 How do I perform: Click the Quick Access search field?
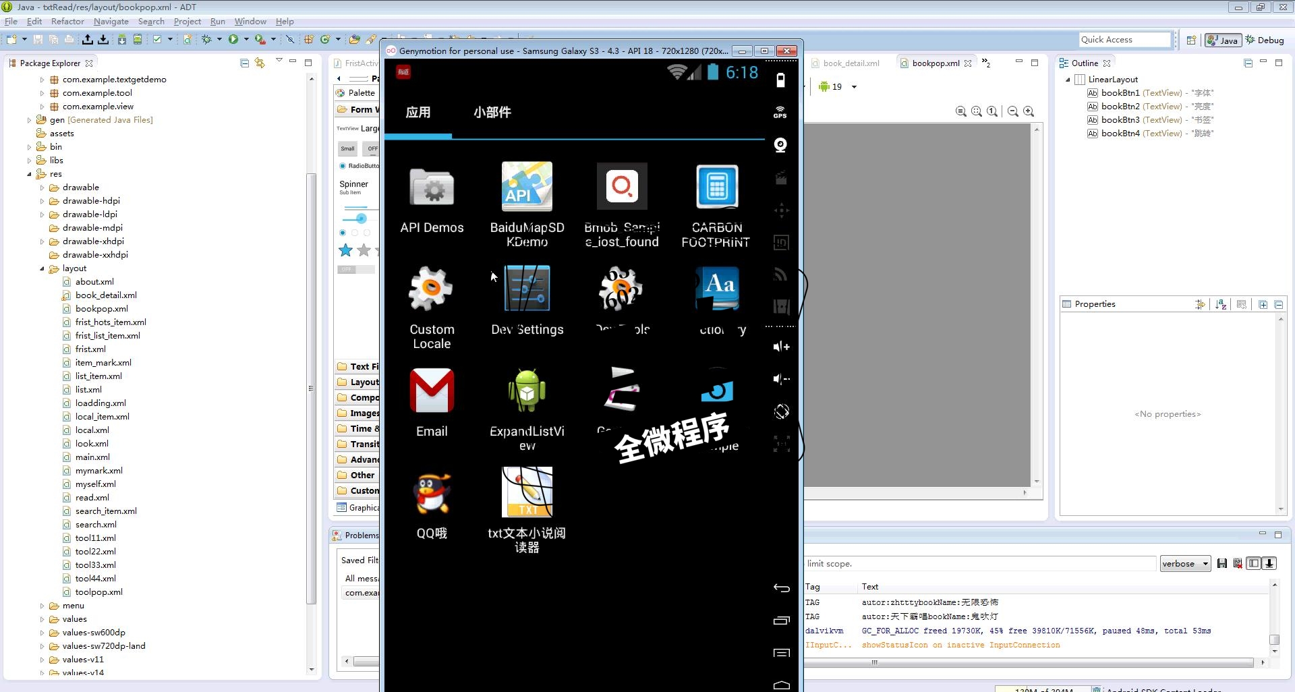click(1124, 40)
